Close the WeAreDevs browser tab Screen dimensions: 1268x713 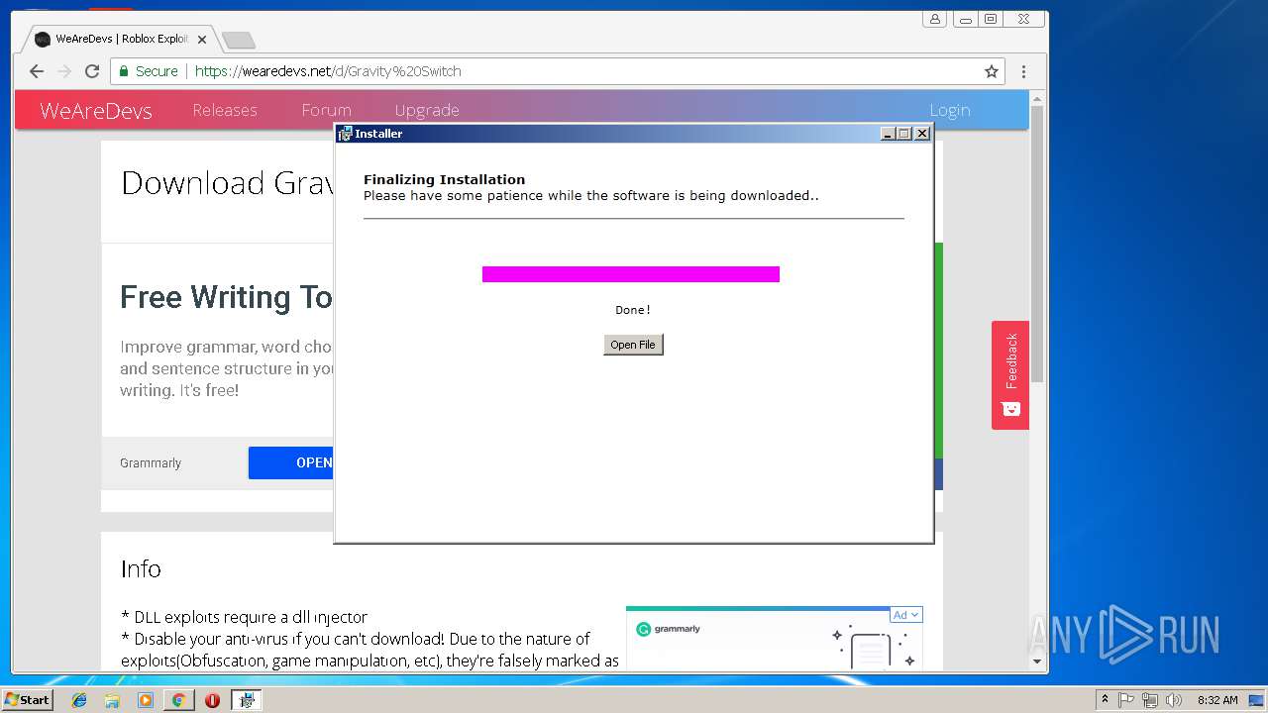pos(202,40)
